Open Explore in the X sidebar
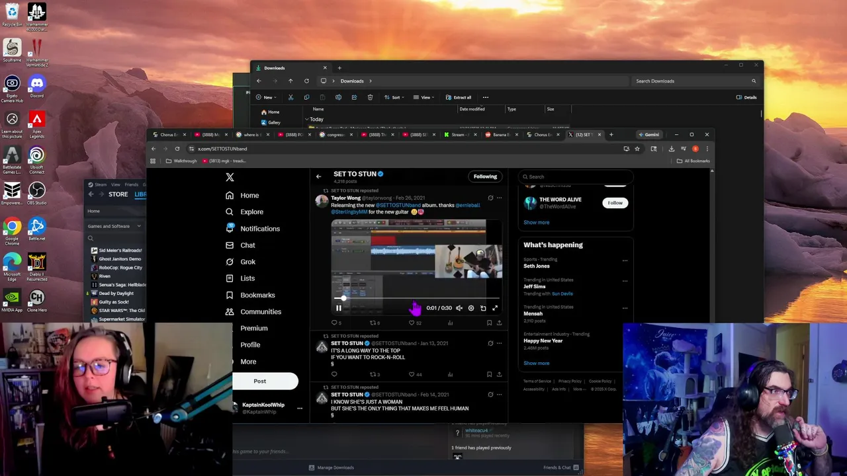 244,212
